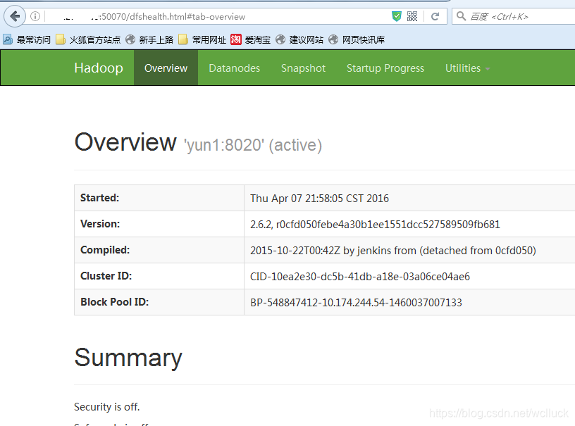
Task: Click the 'Started:' row label
Action: [x=100, y=198]
